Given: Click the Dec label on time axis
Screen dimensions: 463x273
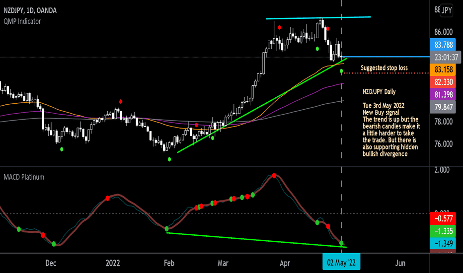Looking at the screenshot, I should [51, 263].
